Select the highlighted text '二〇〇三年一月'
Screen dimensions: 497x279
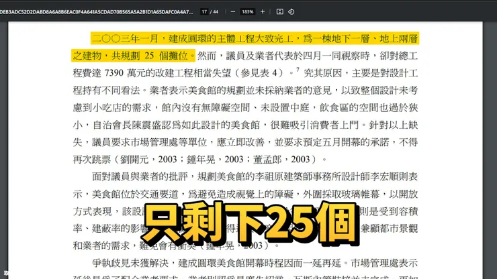pyautogui.click(x=125, y=39)
